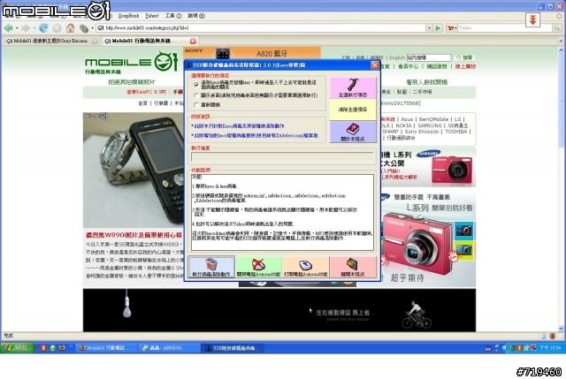Screen dimensions: 566x379
Task: Close the inactive Sony Ericsson tab
Action: pyautogui.click(x=95, y=42)
